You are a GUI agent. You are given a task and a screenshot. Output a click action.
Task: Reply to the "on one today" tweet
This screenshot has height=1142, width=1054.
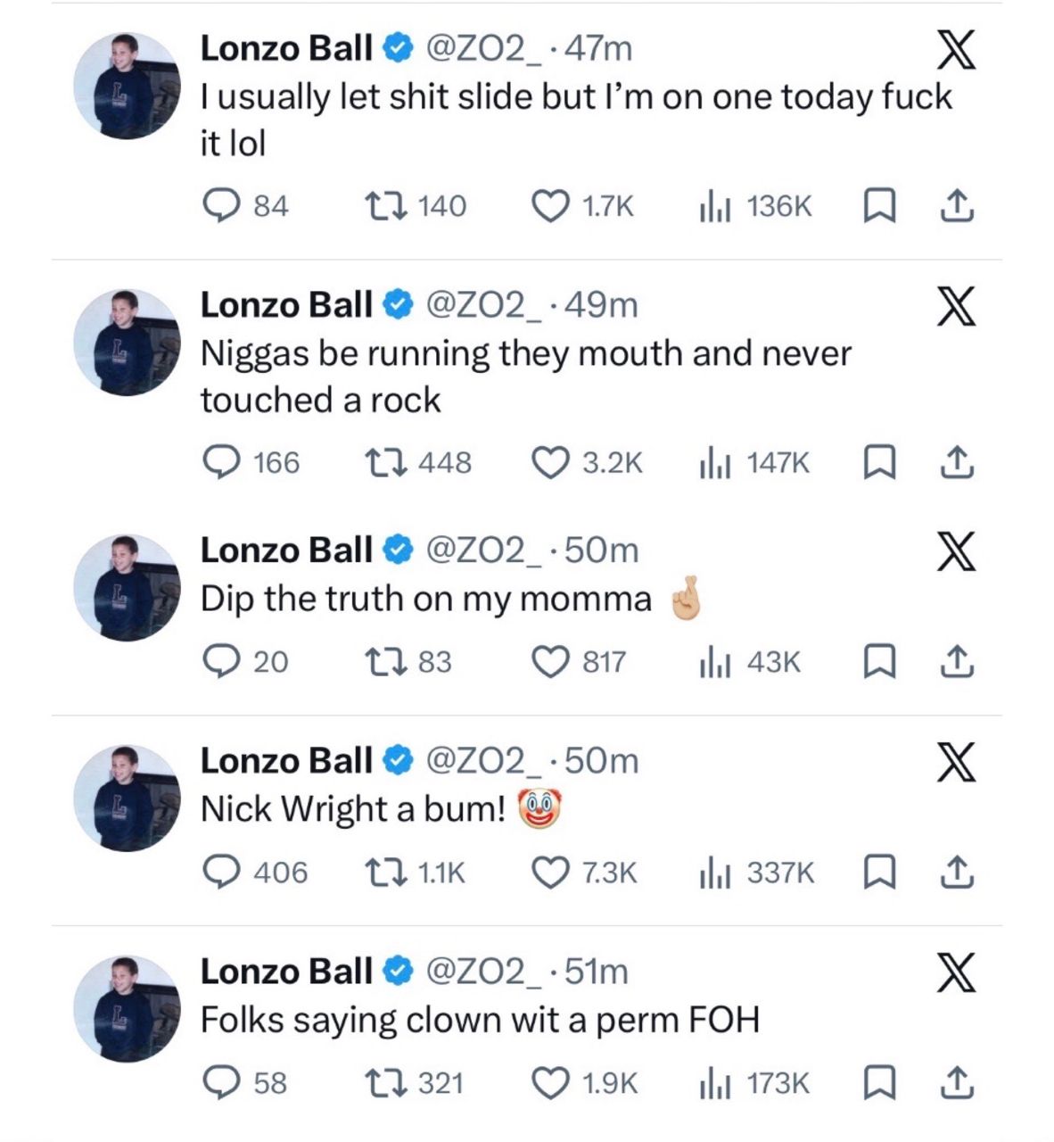tap(219, 206)
